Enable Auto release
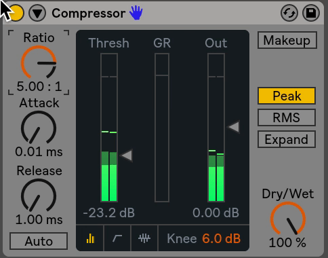 point(39,241)
